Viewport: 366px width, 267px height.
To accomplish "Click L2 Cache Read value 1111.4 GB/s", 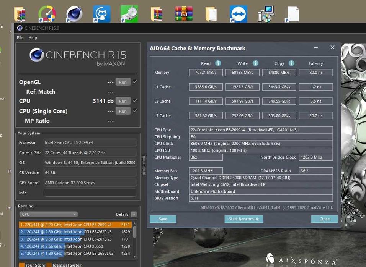I will coord(206,101).
